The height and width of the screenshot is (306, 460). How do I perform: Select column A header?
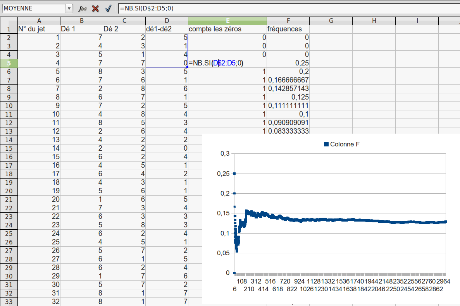(x=39, y=21)
